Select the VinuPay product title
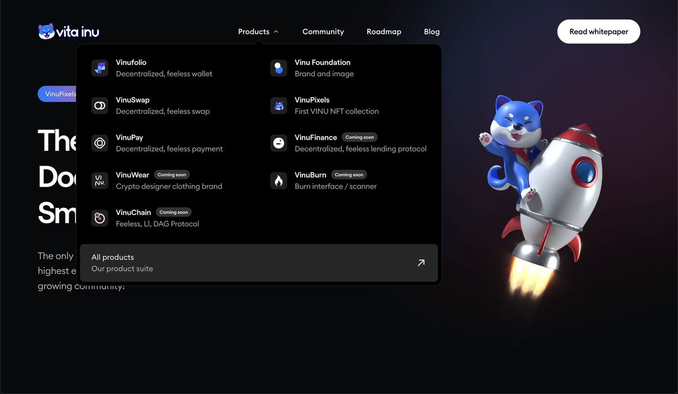Image resolution: width=678 pixels, height=394 pixels. (x=131, y=137)
